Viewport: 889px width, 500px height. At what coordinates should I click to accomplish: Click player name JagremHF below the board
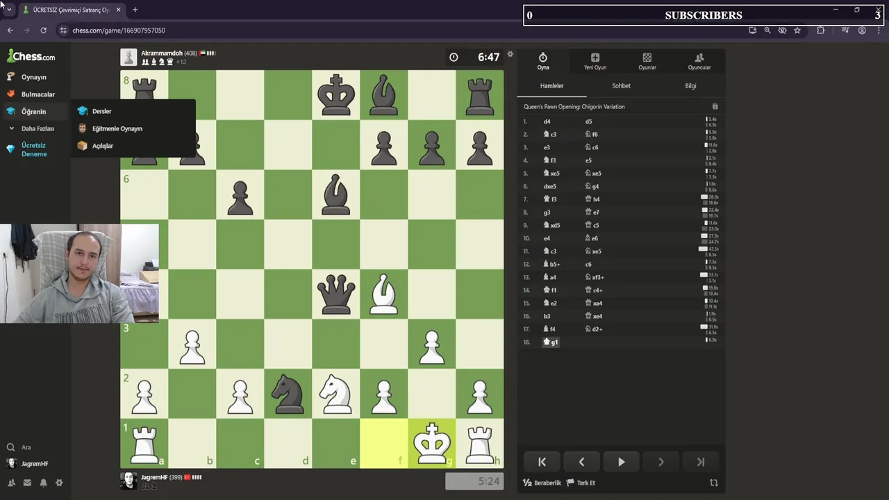coord(154,477)
